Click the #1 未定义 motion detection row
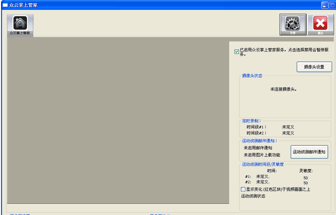 click(257, 177)
